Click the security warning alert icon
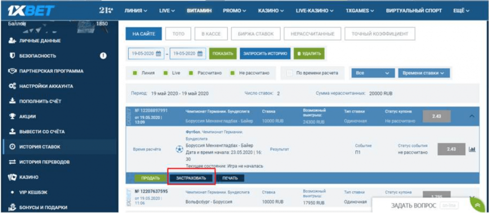489x213 pixels. 103,56
